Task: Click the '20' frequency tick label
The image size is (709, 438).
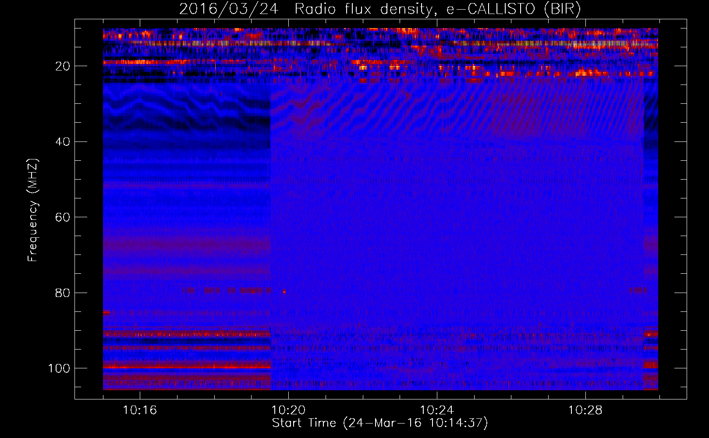Action: point(63,67)
